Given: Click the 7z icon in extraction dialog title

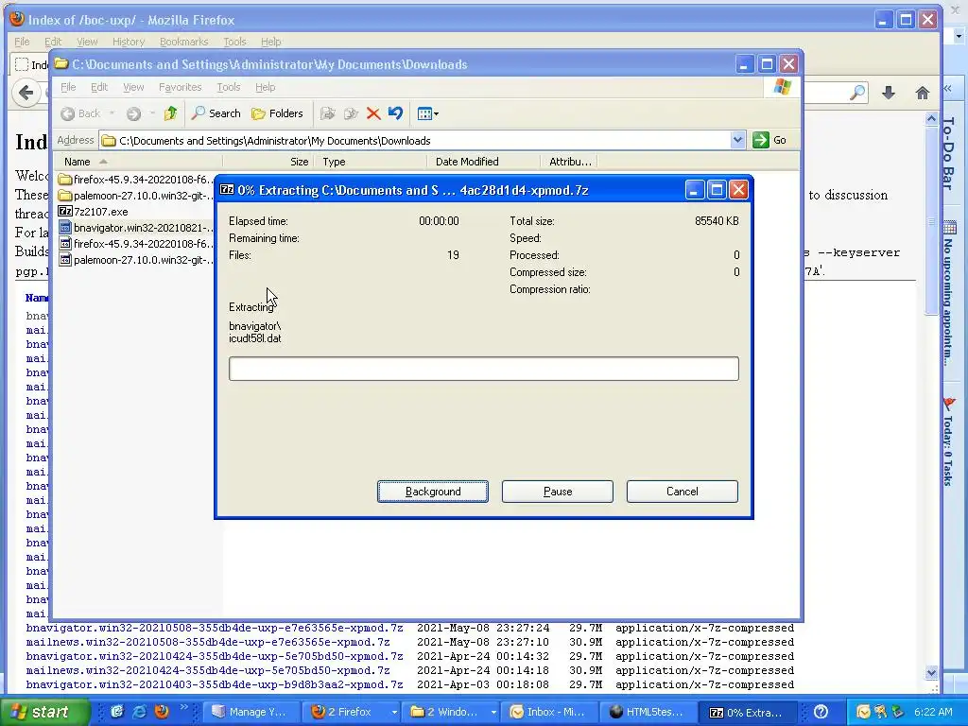Looking at the screenshot, I should point(227,189).
